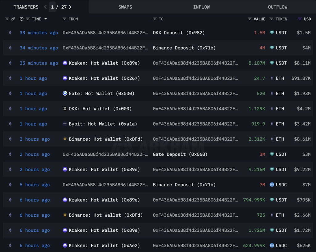This screenshot has width=316, height=252.
Task: Click USDT token icon in 794.999K row
Action: [x=272, y=200]
